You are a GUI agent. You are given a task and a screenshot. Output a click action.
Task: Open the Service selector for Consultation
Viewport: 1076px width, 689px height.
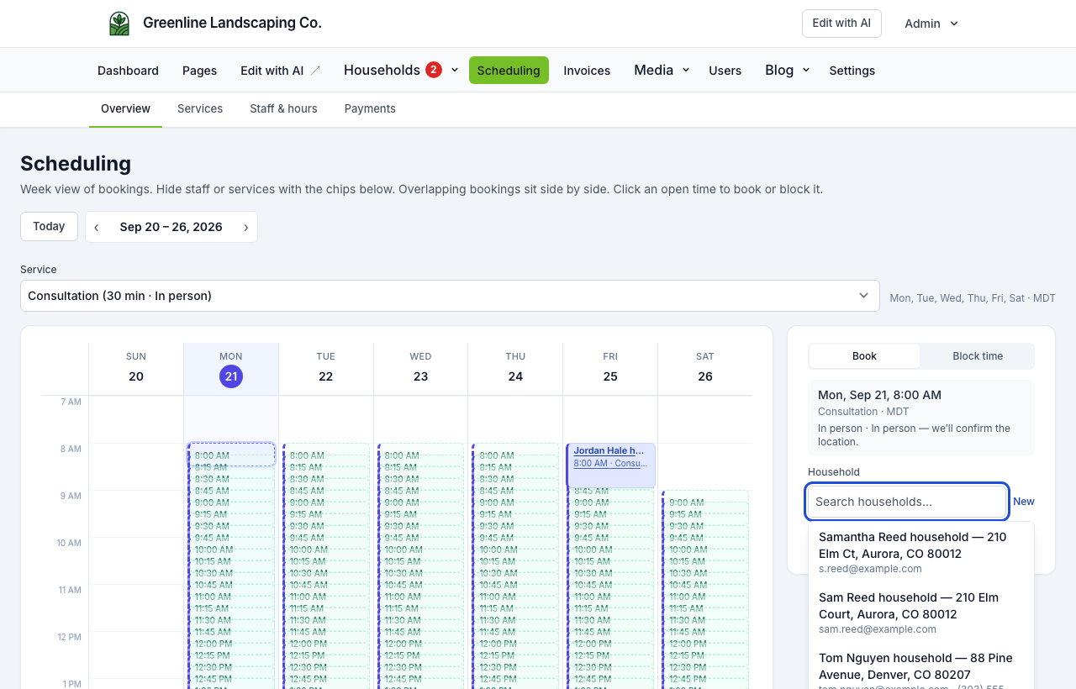(x=450, y=296)
